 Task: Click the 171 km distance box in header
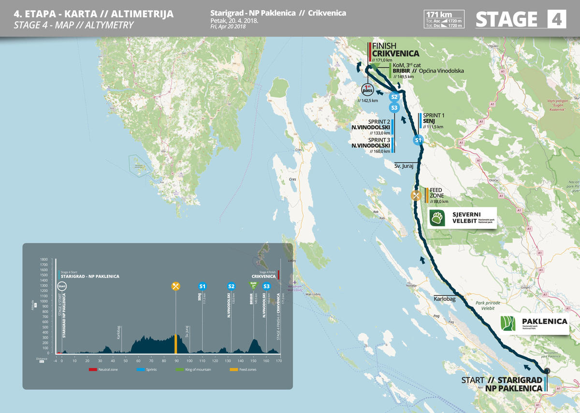(x=444, y=19)
